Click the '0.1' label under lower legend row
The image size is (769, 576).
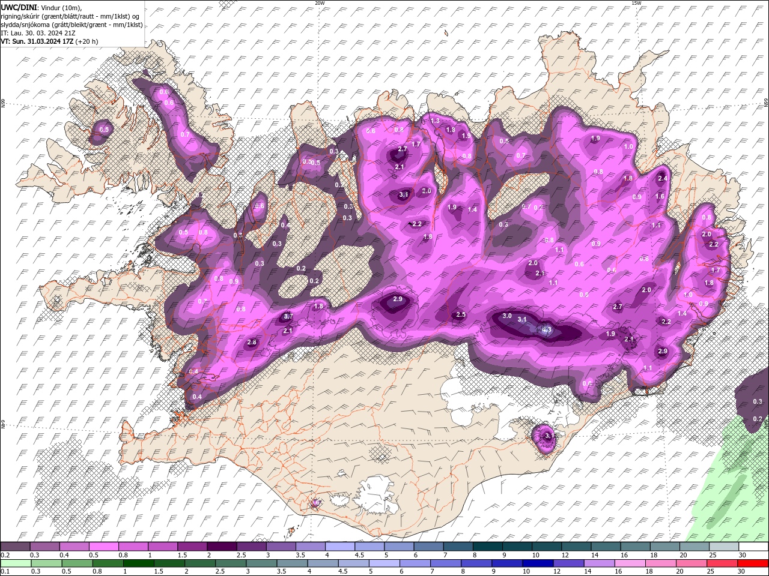click(5, 571)
